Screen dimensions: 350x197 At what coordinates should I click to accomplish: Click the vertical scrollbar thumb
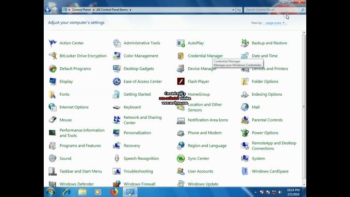pyautogui.click(x=304, y=107)
